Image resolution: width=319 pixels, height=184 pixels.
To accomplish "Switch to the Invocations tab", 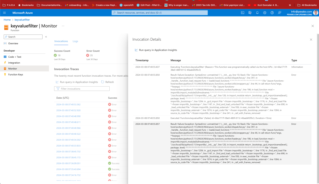I will click(x=61, y=41).
